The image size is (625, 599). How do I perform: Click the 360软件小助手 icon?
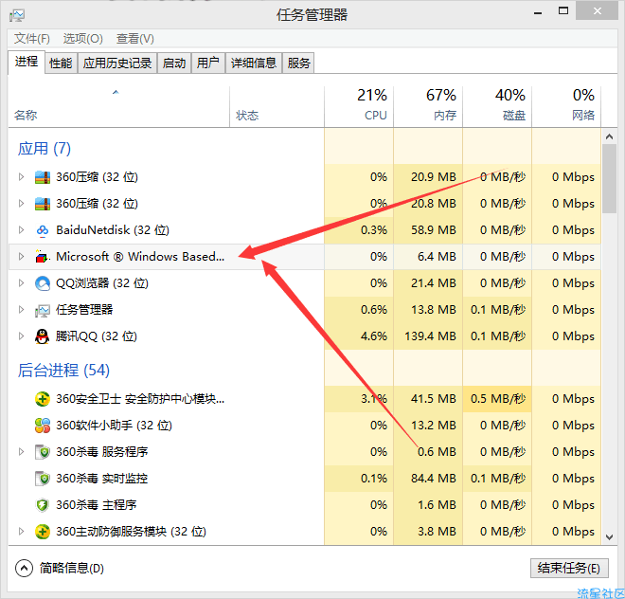(43, 426)
